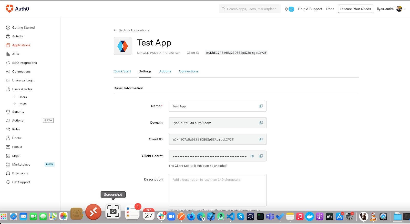
Task: Open Postman from the dock
Action: (181, 217)
